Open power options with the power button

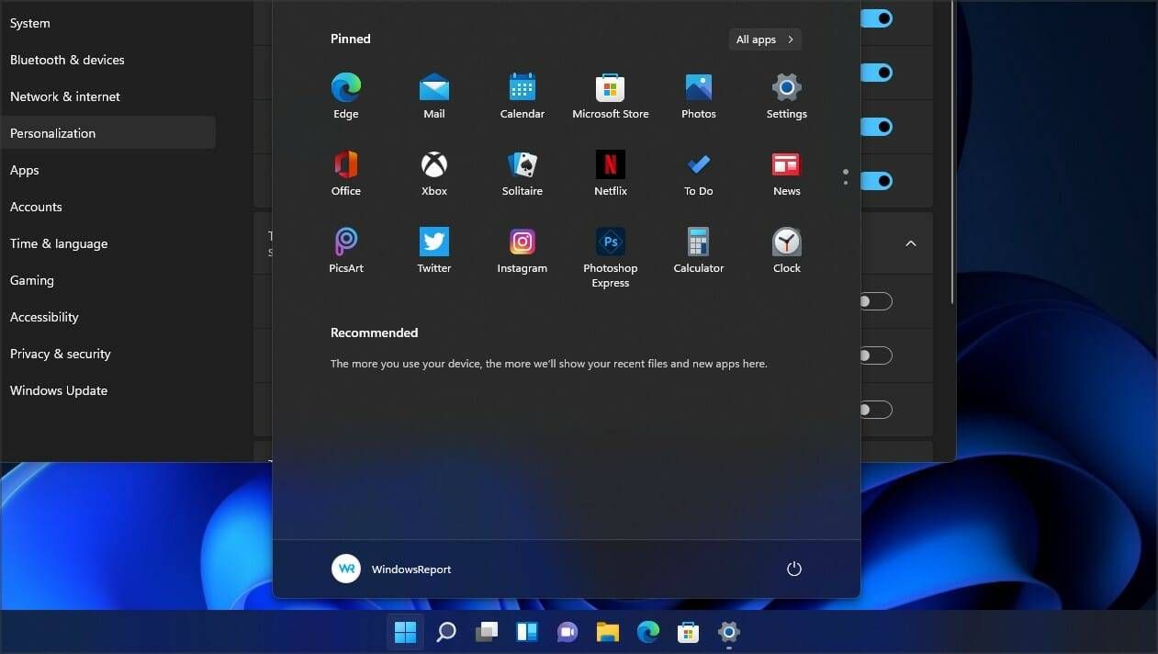(x=793, y=569)
